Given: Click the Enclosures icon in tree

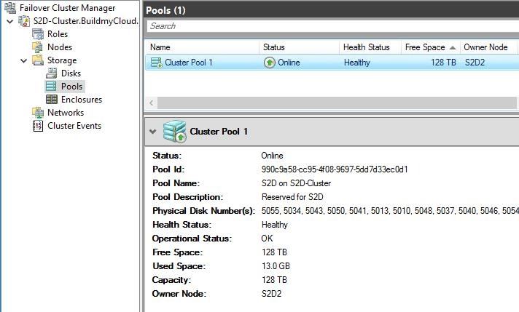Looking at the screenshot, I should point(51,100).
